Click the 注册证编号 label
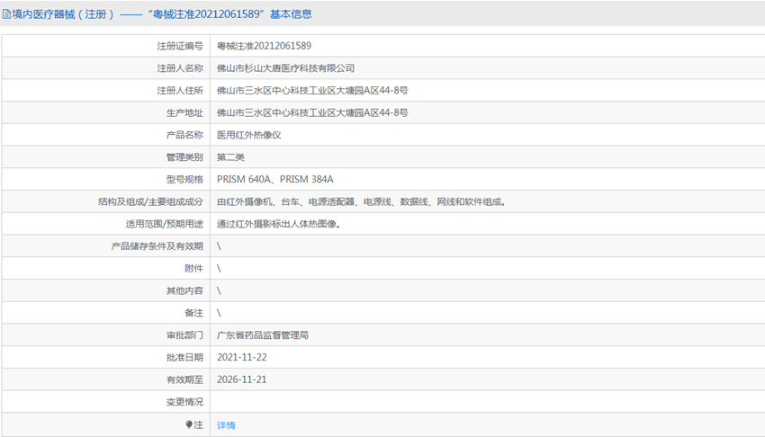This screenshot has height=437, width=765. point(180,46)
